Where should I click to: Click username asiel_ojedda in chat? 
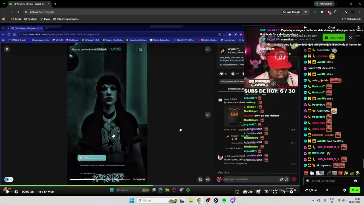pyautogui.click(x=320, y=80)
